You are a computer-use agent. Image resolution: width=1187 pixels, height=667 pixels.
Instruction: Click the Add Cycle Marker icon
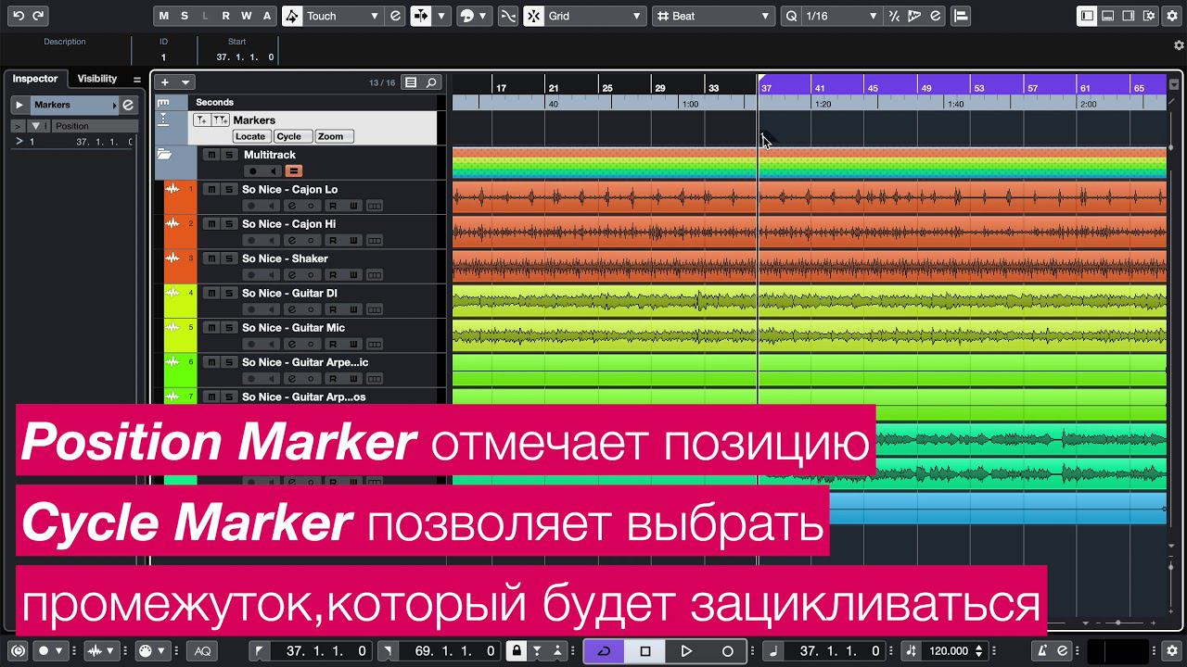pos(220,120)
